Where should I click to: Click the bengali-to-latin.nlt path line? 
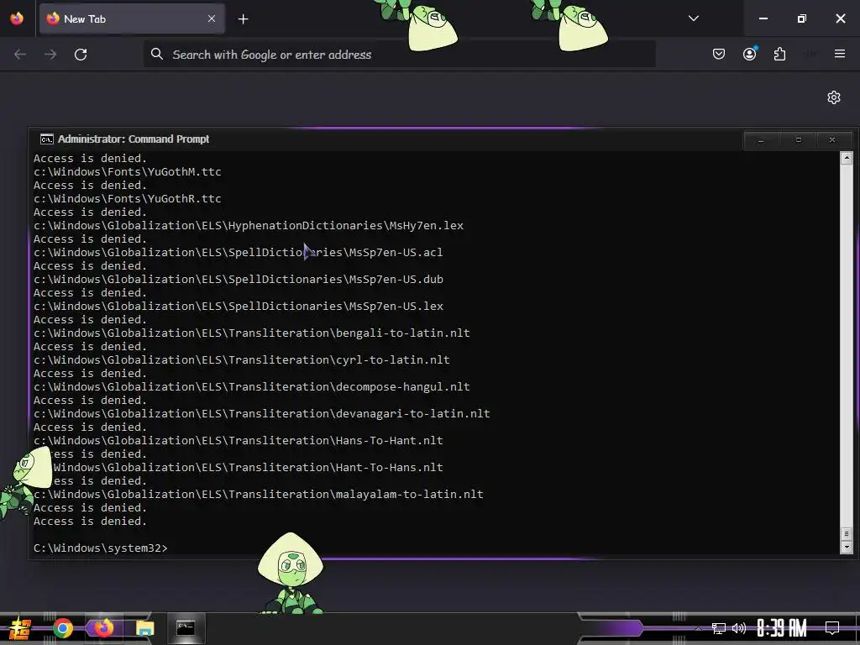point(252,333)
